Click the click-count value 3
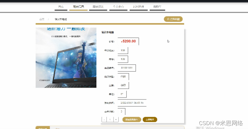This screenshot has width=248, height=129. click(122, 112)
